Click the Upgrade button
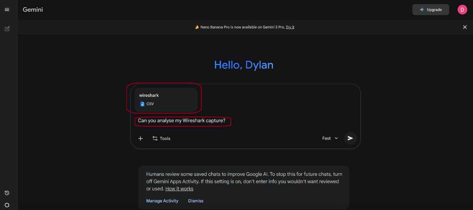The image size is (473, 210). (430, 10)
